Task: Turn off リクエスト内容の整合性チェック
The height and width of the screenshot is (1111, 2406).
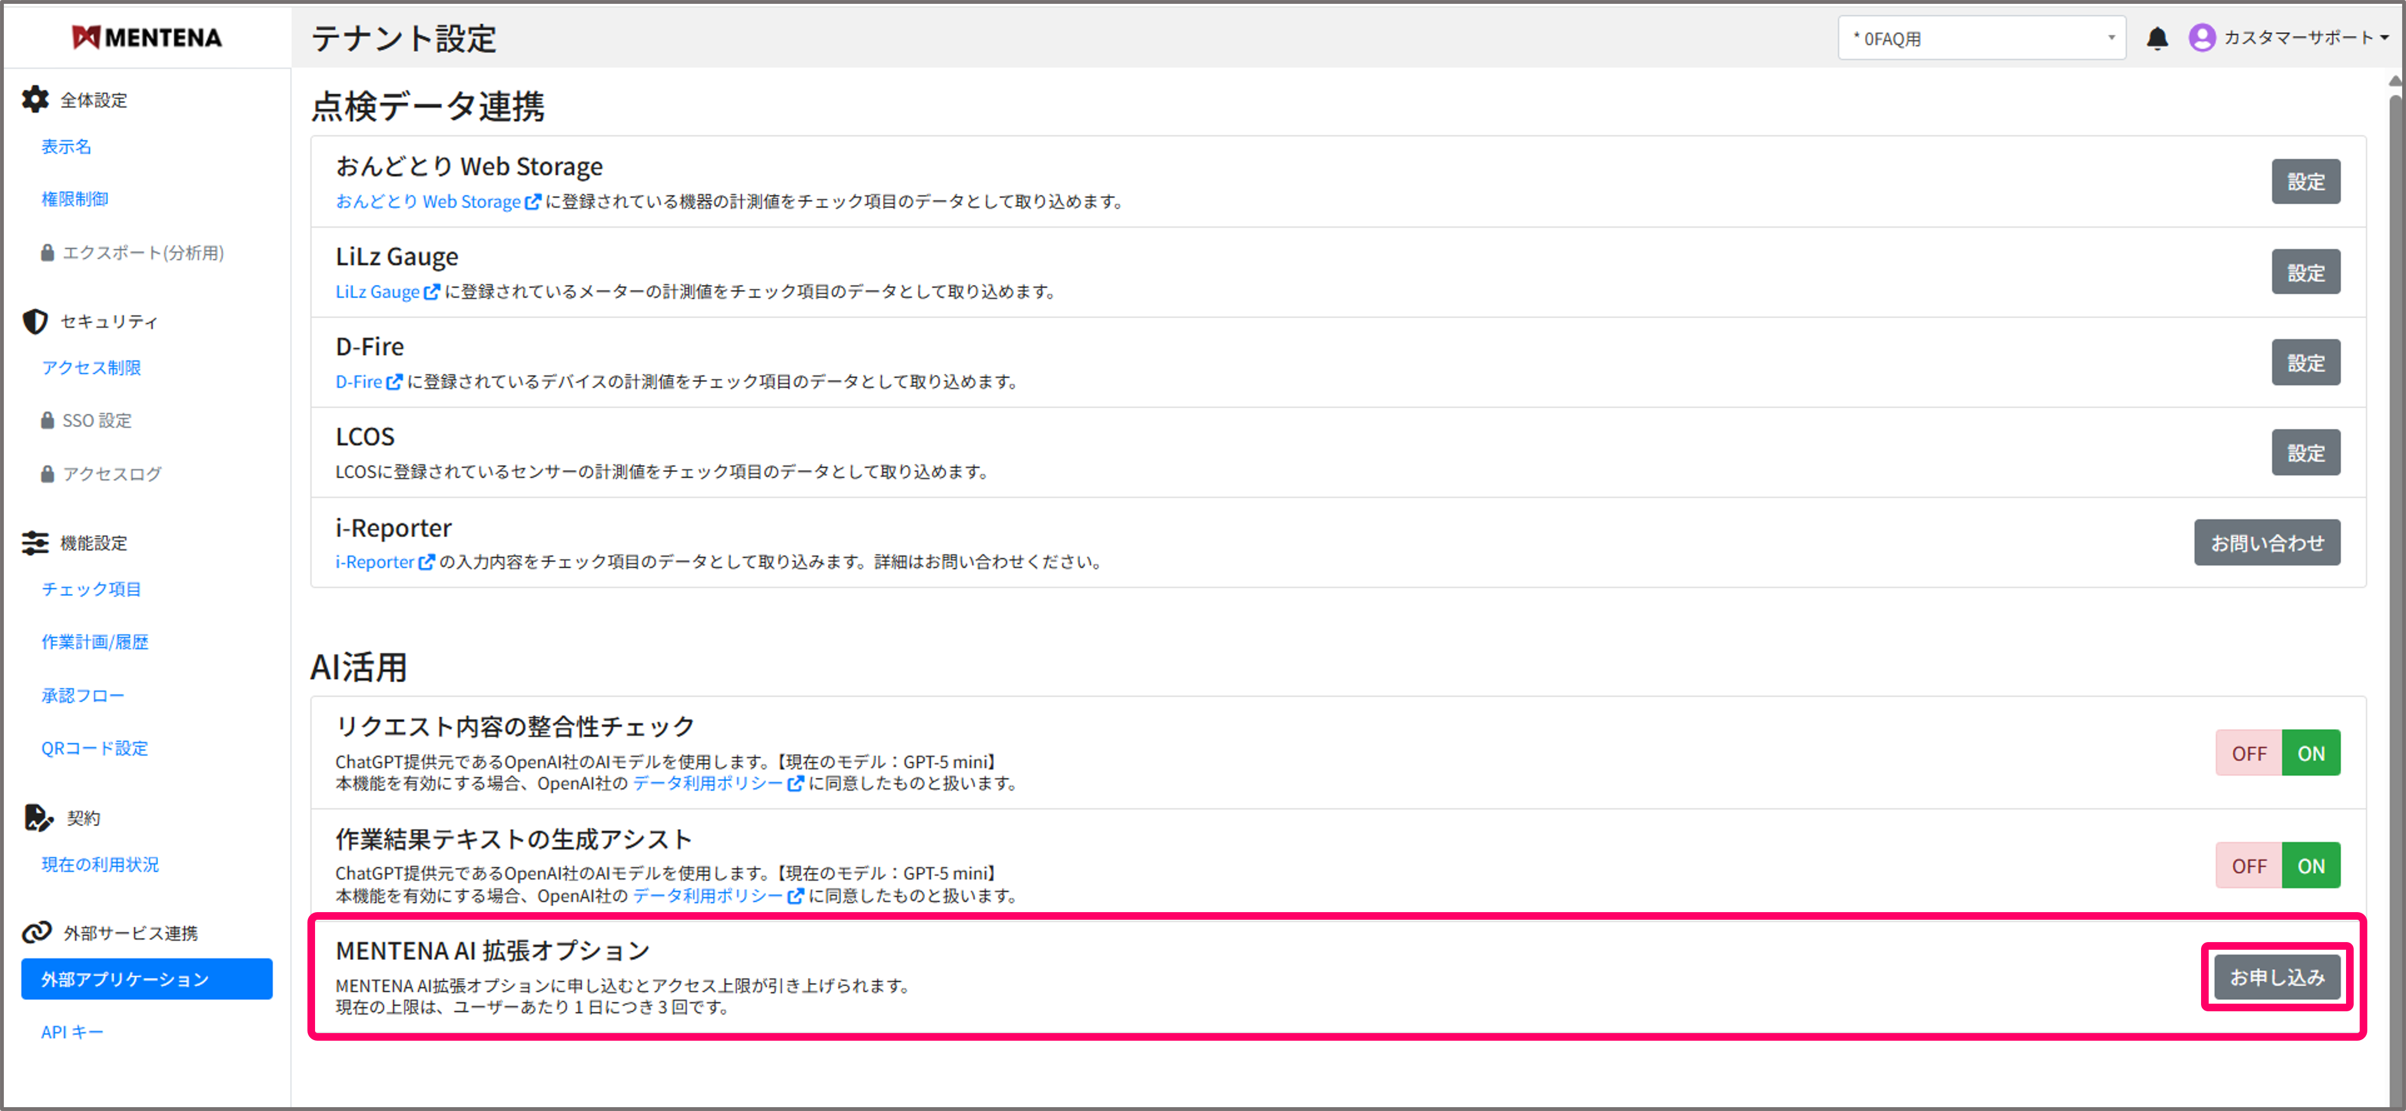Action: click(x=2248, y=752)
